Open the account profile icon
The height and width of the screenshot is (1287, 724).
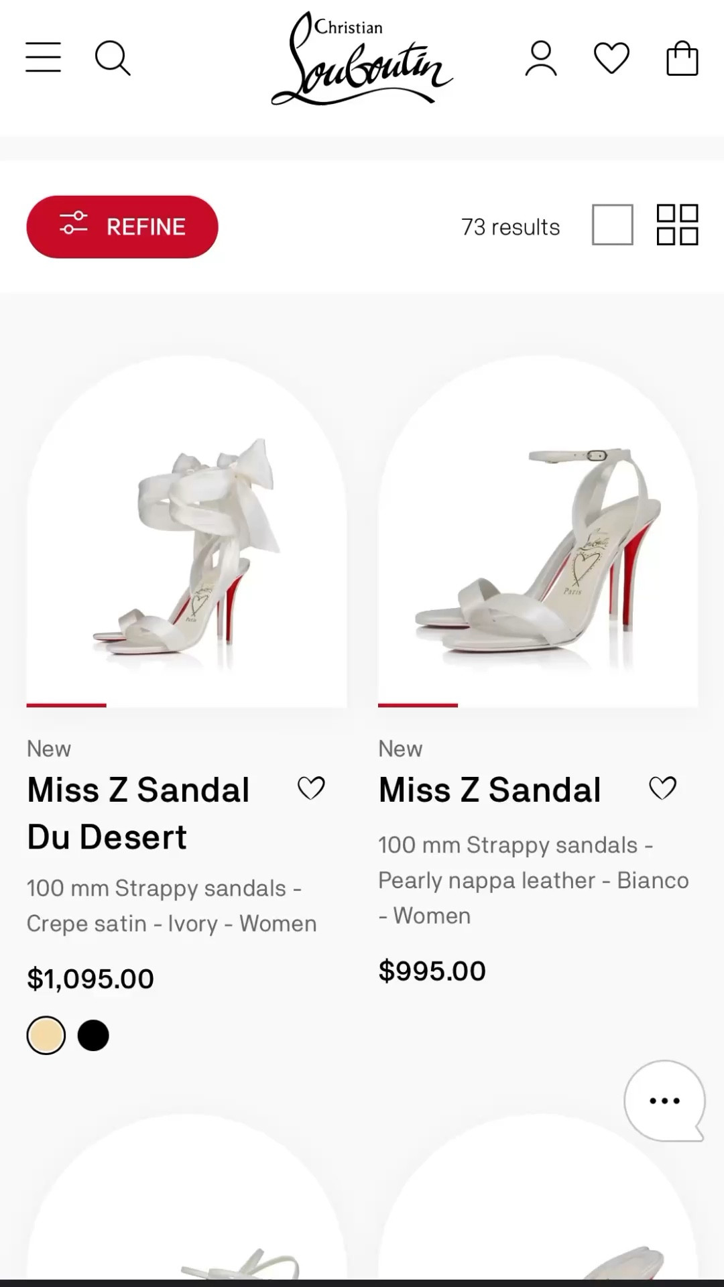541,58
